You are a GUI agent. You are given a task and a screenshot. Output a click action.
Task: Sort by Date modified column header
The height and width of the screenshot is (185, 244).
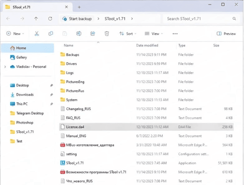(147, 45)
